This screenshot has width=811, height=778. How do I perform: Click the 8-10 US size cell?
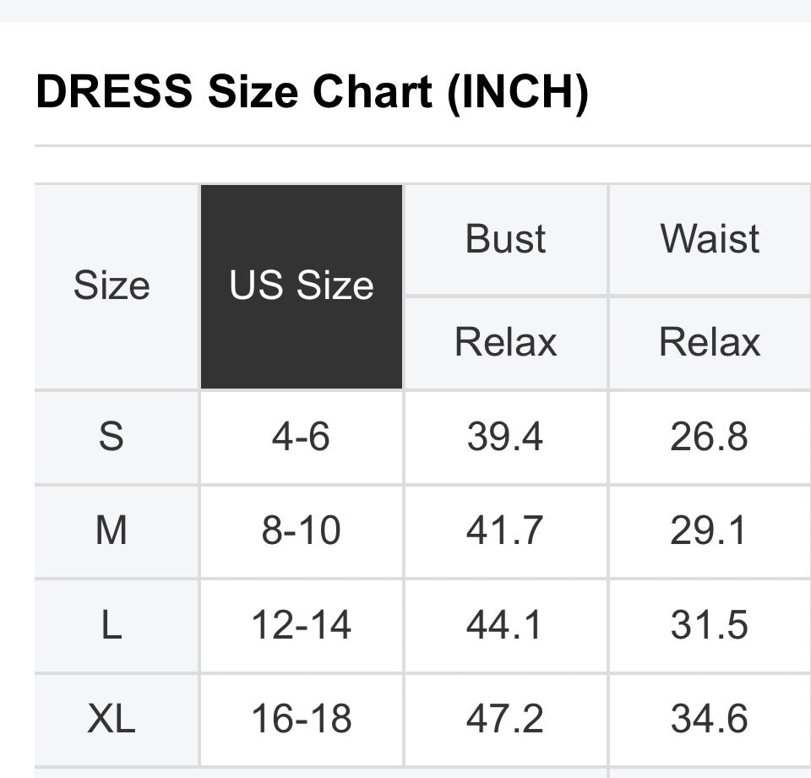[x=302, y=531]
